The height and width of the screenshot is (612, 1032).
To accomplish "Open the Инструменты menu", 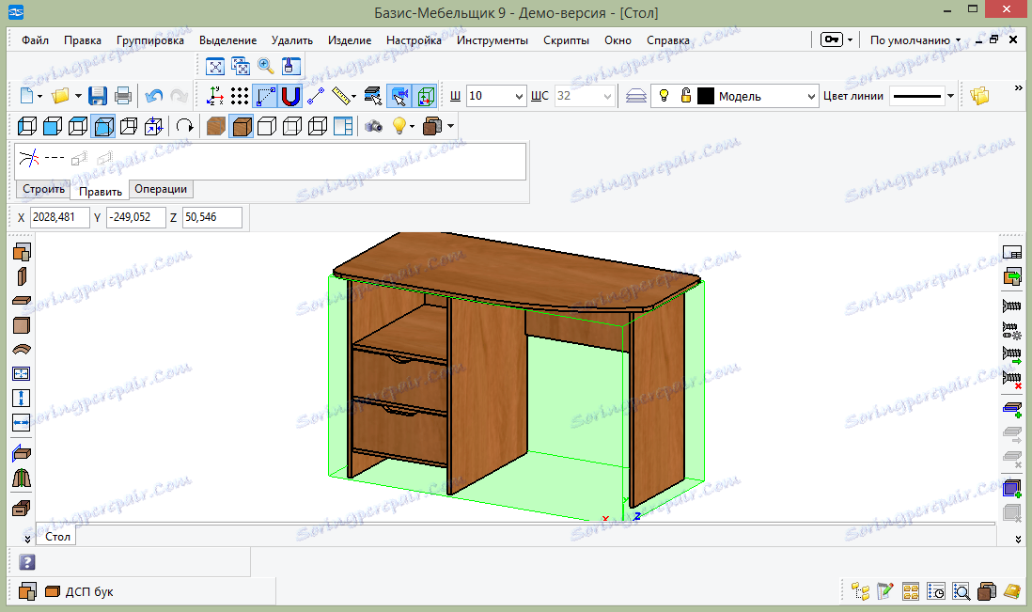I will tap(493, 40).
